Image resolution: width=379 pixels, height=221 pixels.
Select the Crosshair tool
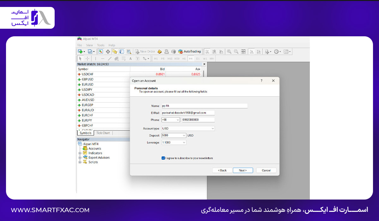click(x=87, y=59)
